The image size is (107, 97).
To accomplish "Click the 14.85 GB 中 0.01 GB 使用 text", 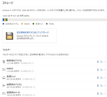I will [16, 16].
